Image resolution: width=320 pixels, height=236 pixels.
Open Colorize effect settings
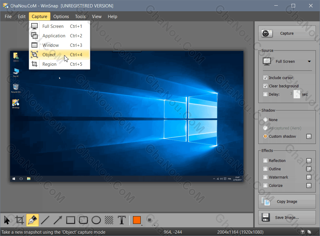309,185
